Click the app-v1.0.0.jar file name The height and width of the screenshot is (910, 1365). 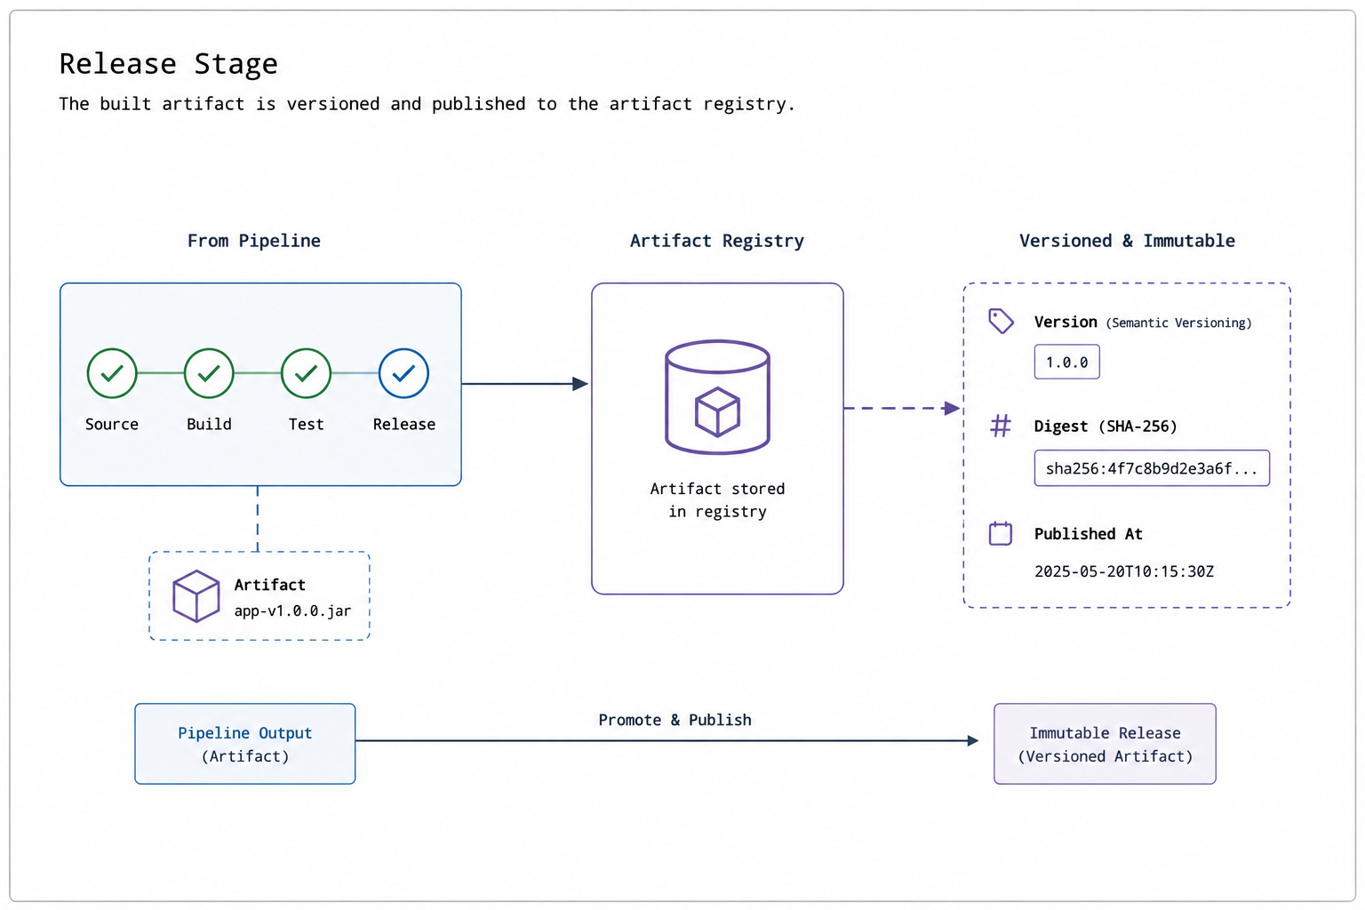tap(292, 611)
